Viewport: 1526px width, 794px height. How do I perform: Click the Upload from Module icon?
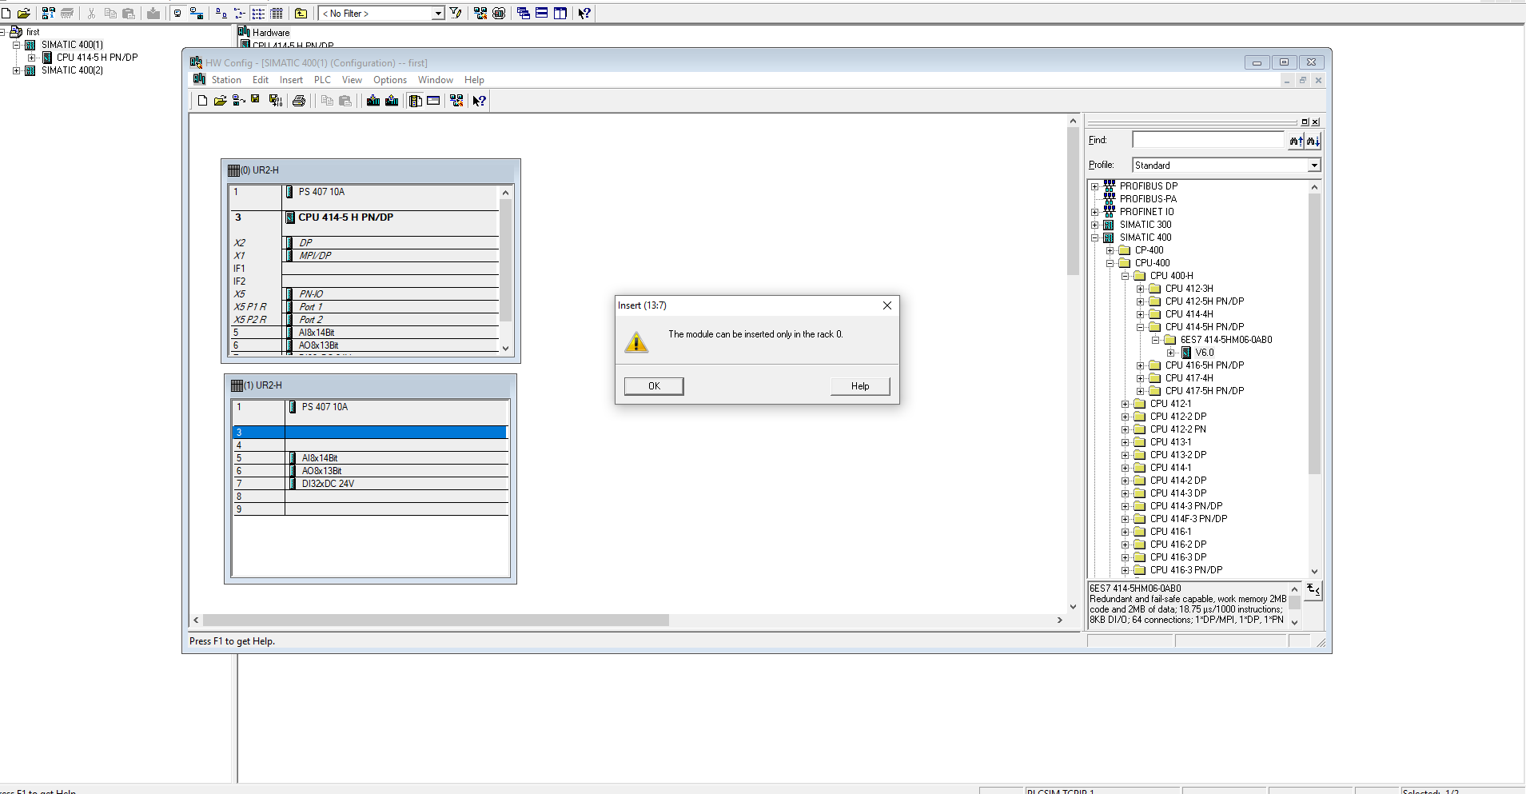[x=392, y=101]
